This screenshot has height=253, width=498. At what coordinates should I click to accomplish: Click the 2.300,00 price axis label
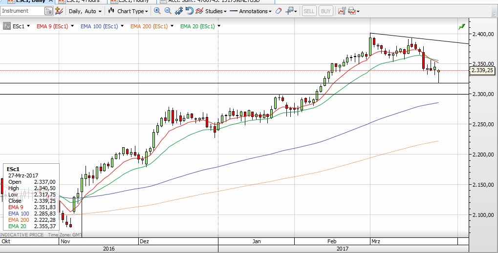tap(484, 95)
